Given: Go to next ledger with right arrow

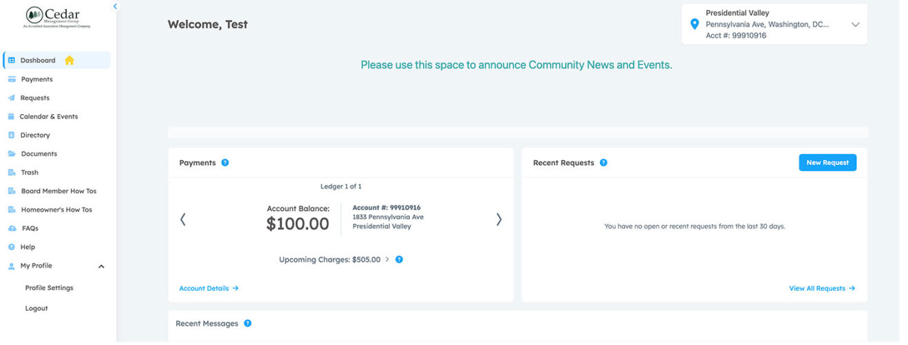Looking at the screenshot, I should (499, 219).
